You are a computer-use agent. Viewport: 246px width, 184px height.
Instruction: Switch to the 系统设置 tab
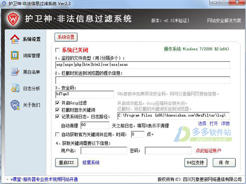coord(66,37)
